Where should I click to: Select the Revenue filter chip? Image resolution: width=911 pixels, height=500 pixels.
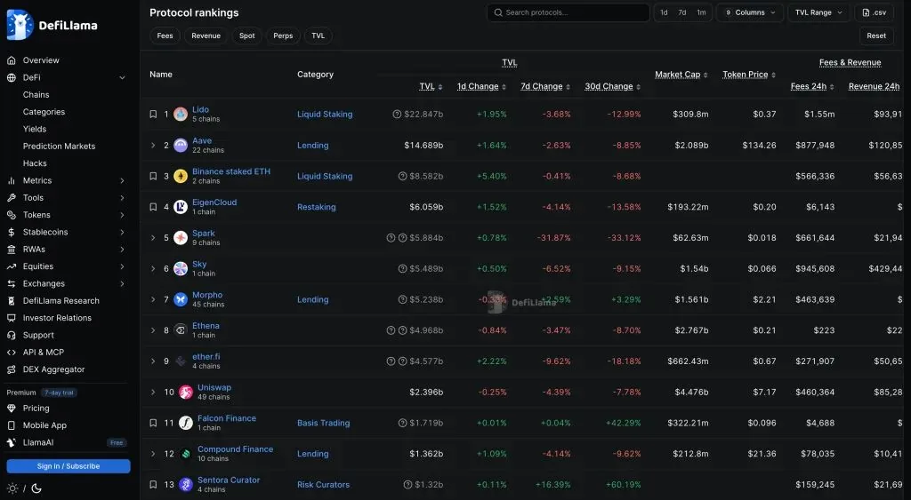(x=206, y=36)
